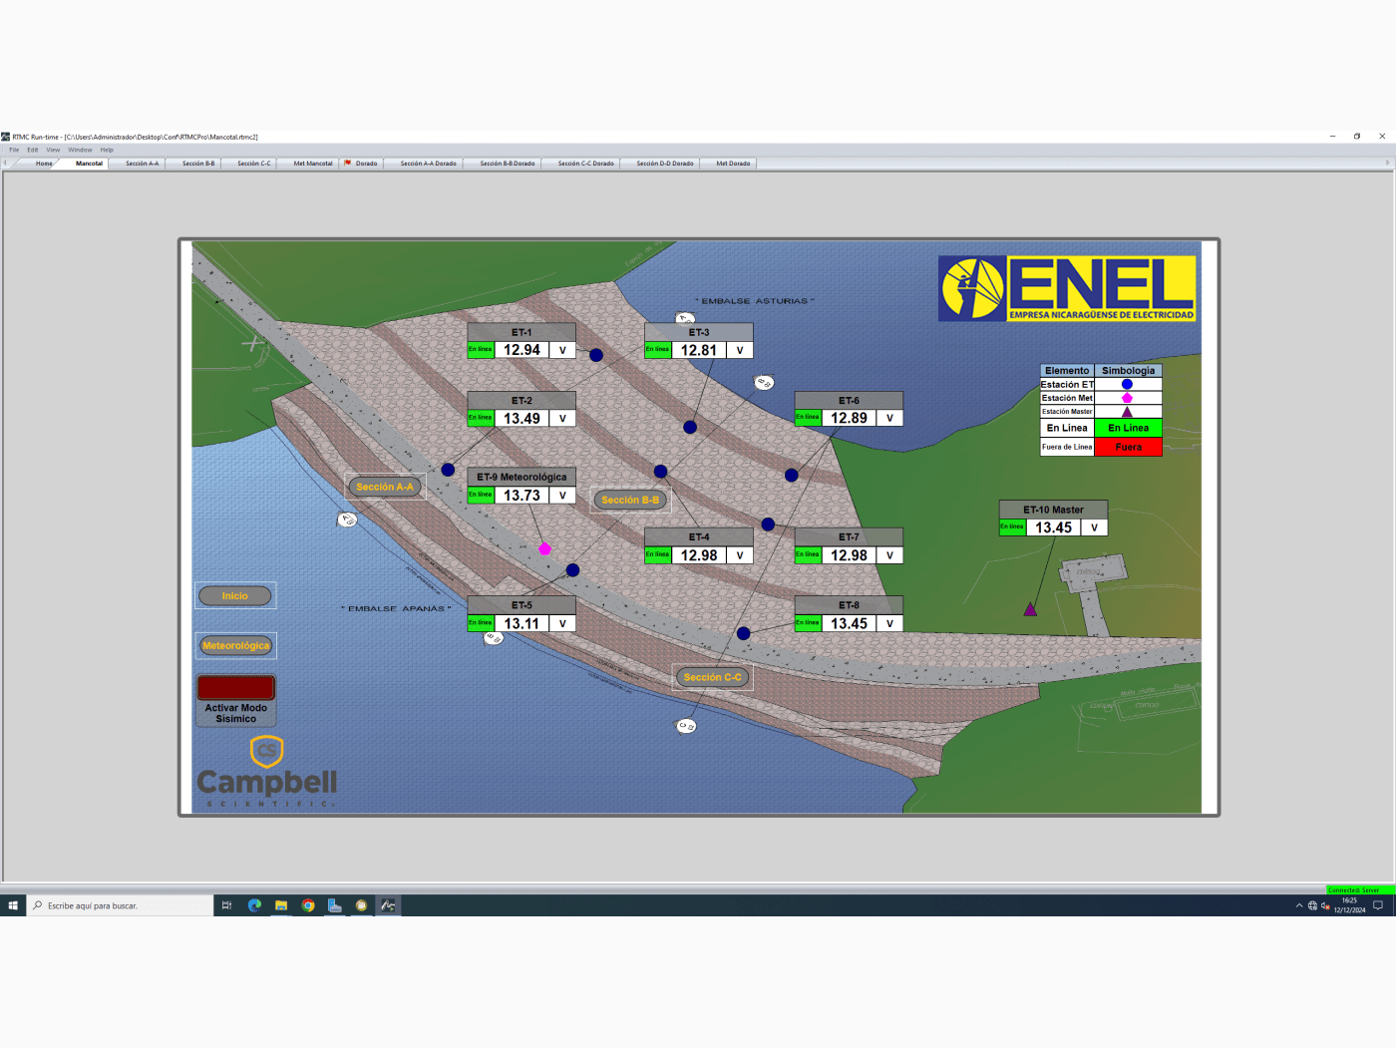Click the Meteorológica button
Viewport: 1396px width, 1048px height.
click(235, 646)
